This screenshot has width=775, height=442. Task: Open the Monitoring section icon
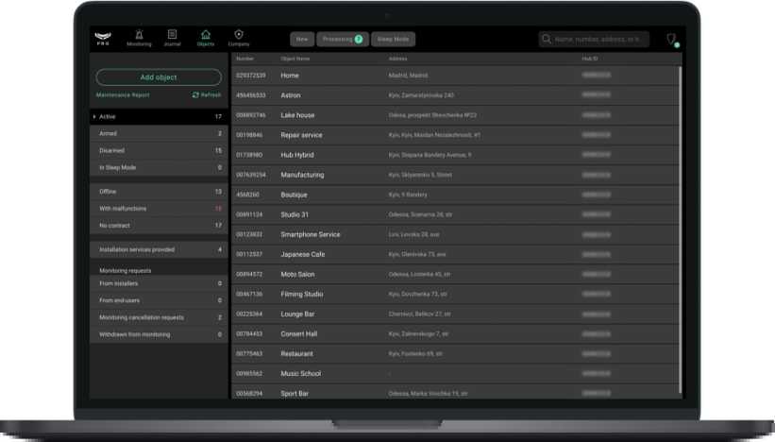(x=139, y=35)
